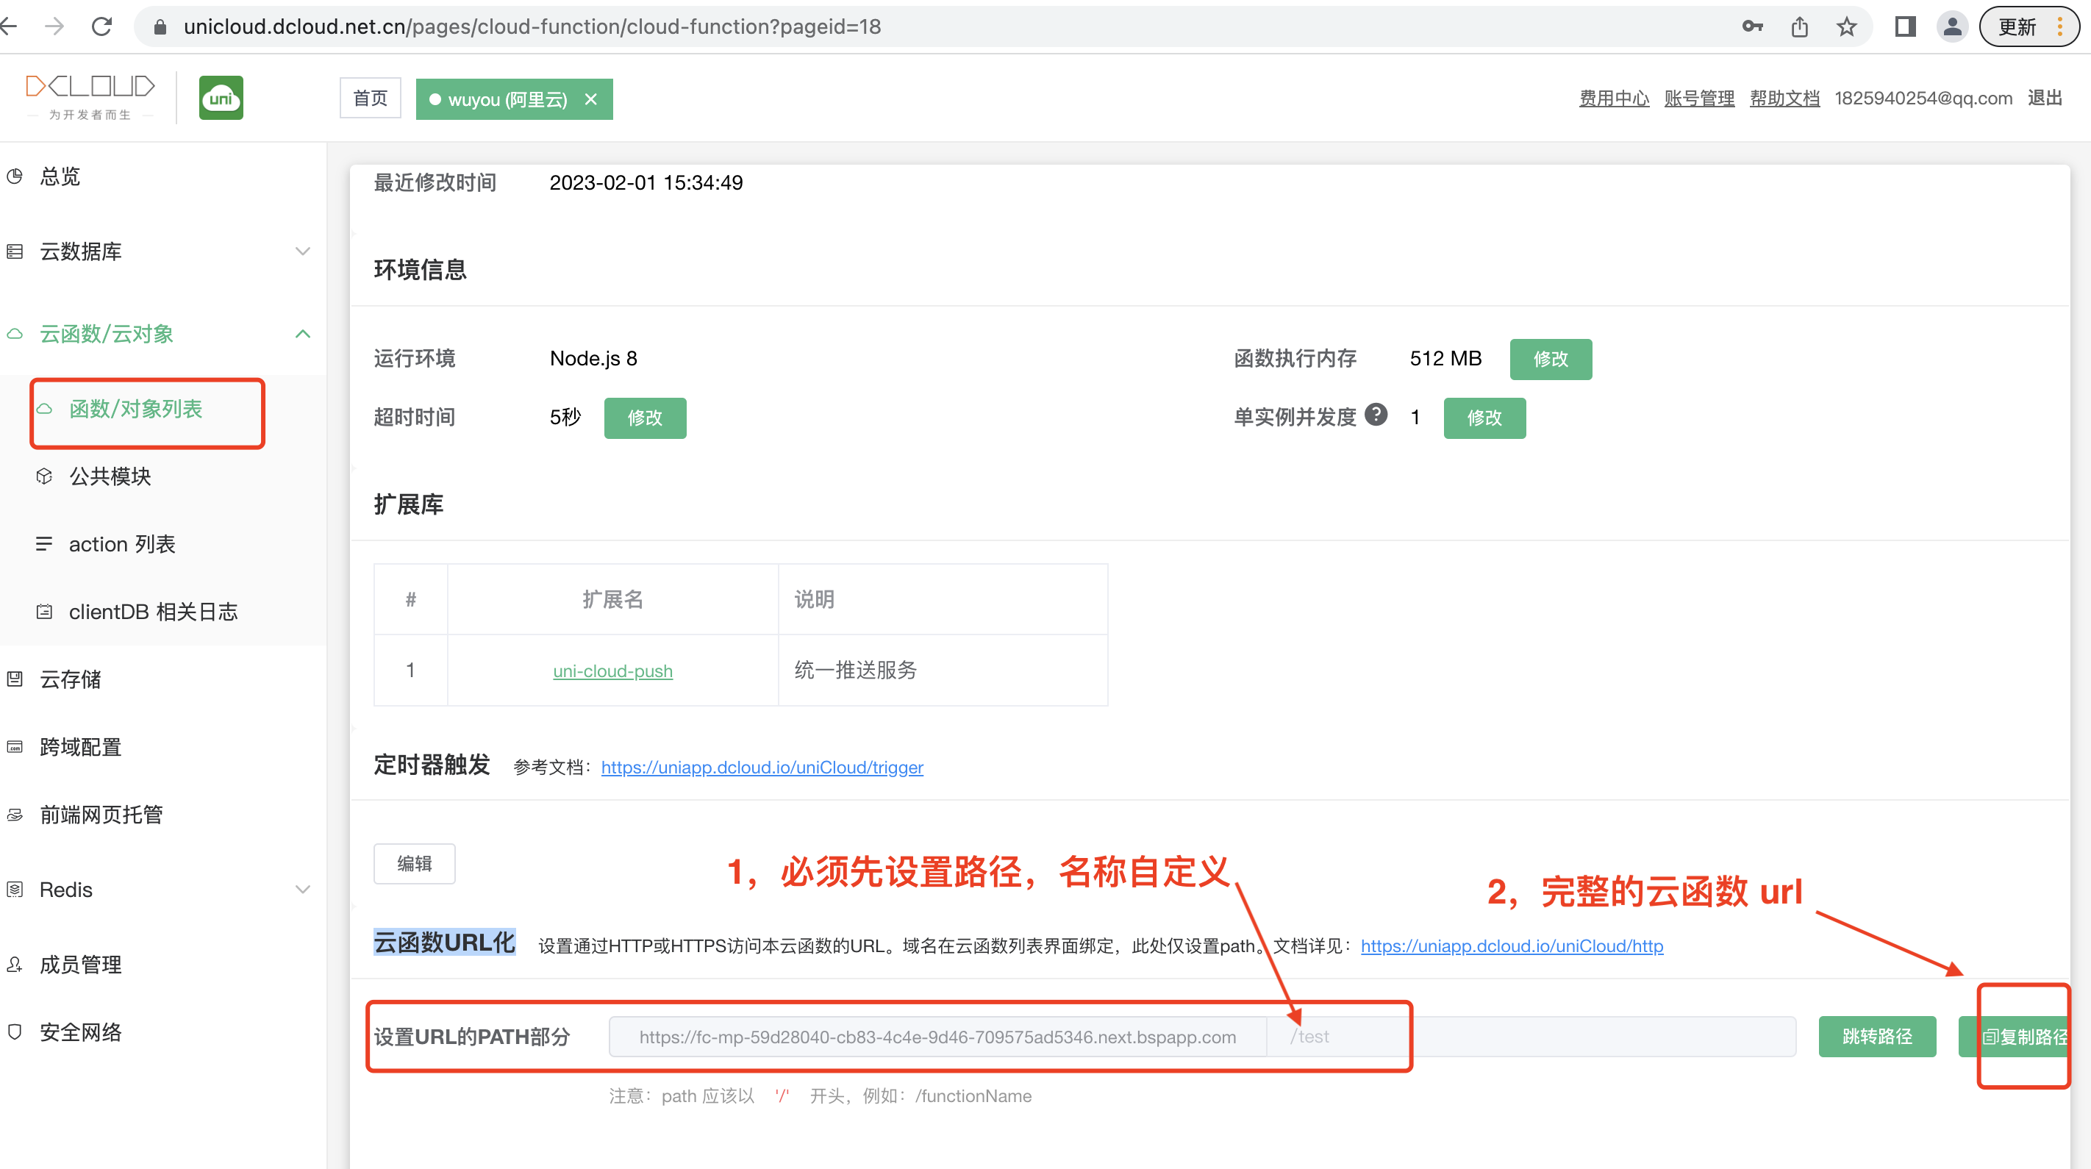The image size is (2091, 1169).
Task: Open 公共模块 in the sidebar
Action: click(110, 476)
